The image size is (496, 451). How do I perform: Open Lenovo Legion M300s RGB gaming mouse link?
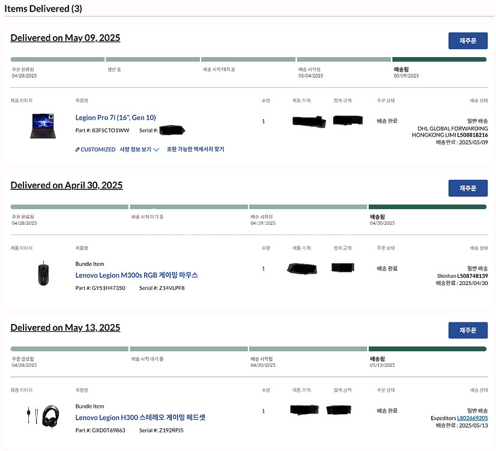136,275
